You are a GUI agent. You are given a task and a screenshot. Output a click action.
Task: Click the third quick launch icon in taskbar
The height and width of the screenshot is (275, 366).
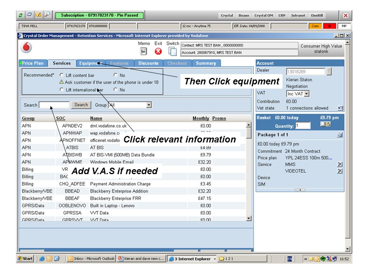[57, 259]
